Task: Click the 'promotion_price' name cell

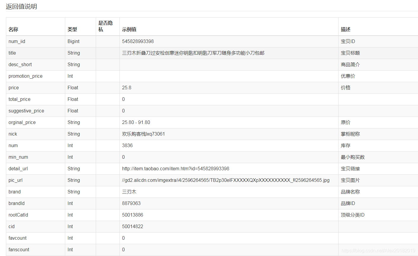Action: (25, 76)
